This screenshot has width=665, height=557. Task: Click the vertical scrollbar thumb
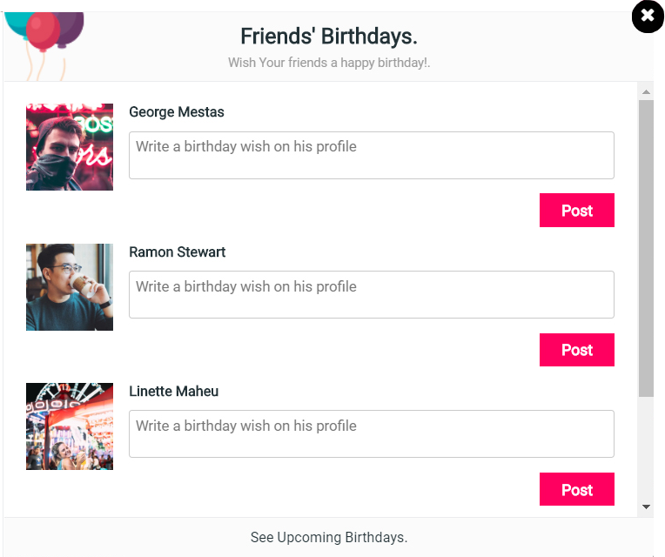pos(646,248)
